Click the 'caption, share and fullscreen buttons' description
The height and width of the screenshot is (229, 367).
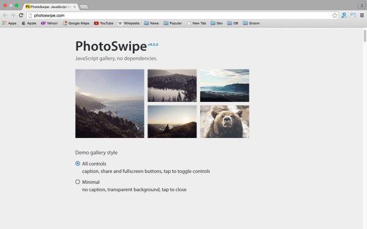(146, 171)
